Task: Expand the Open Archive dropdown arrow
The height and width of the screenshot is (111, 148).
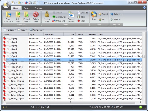Action: click(x=12, y=22)
